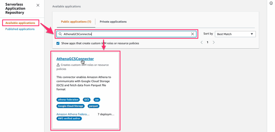Click the search magnifier icon
This screenshot has width=275, height=132.
point(60,34)
